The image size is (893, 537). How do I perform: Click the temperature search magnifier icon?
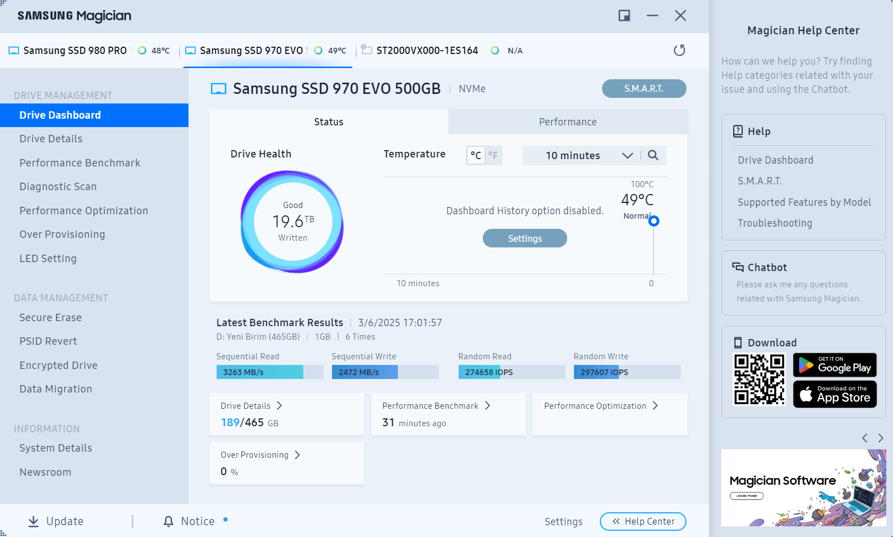(653, 155)
